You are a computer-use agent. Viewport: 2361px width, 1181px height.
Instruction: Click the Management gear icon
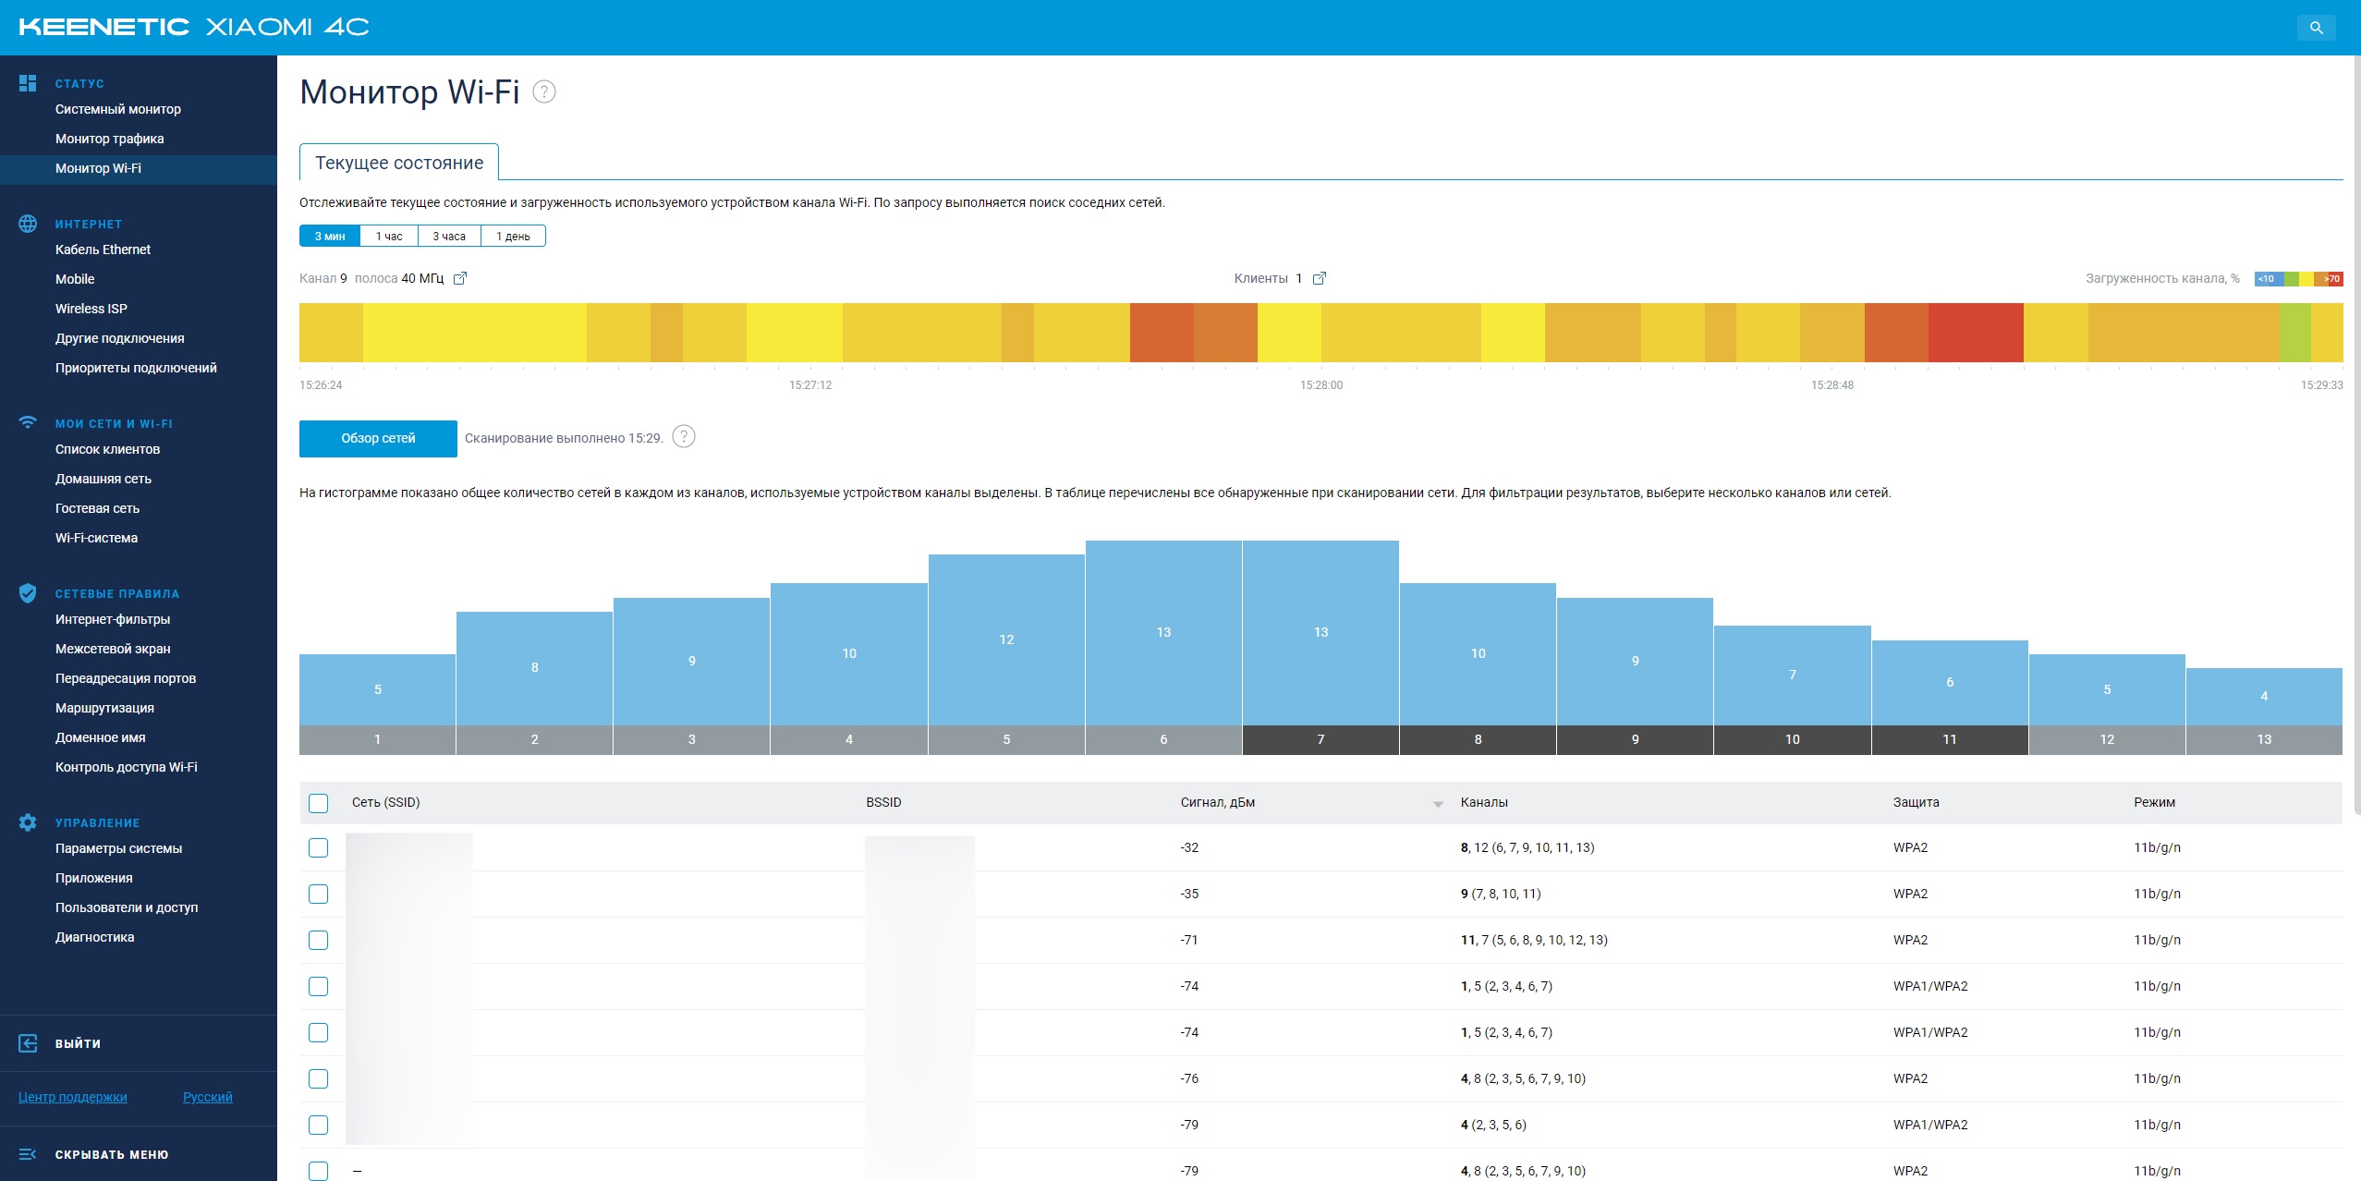pos(28,822)
